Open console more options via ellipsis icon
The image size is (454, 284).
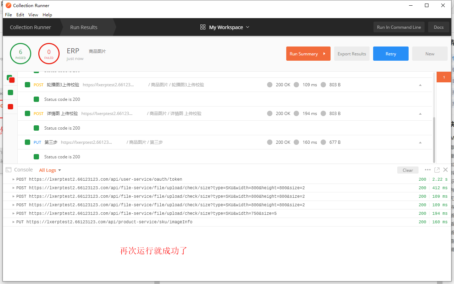point(428,170)
